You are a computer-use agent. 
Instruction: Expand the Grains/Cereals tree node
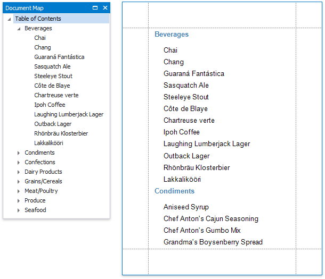click(x=19, y=182)
